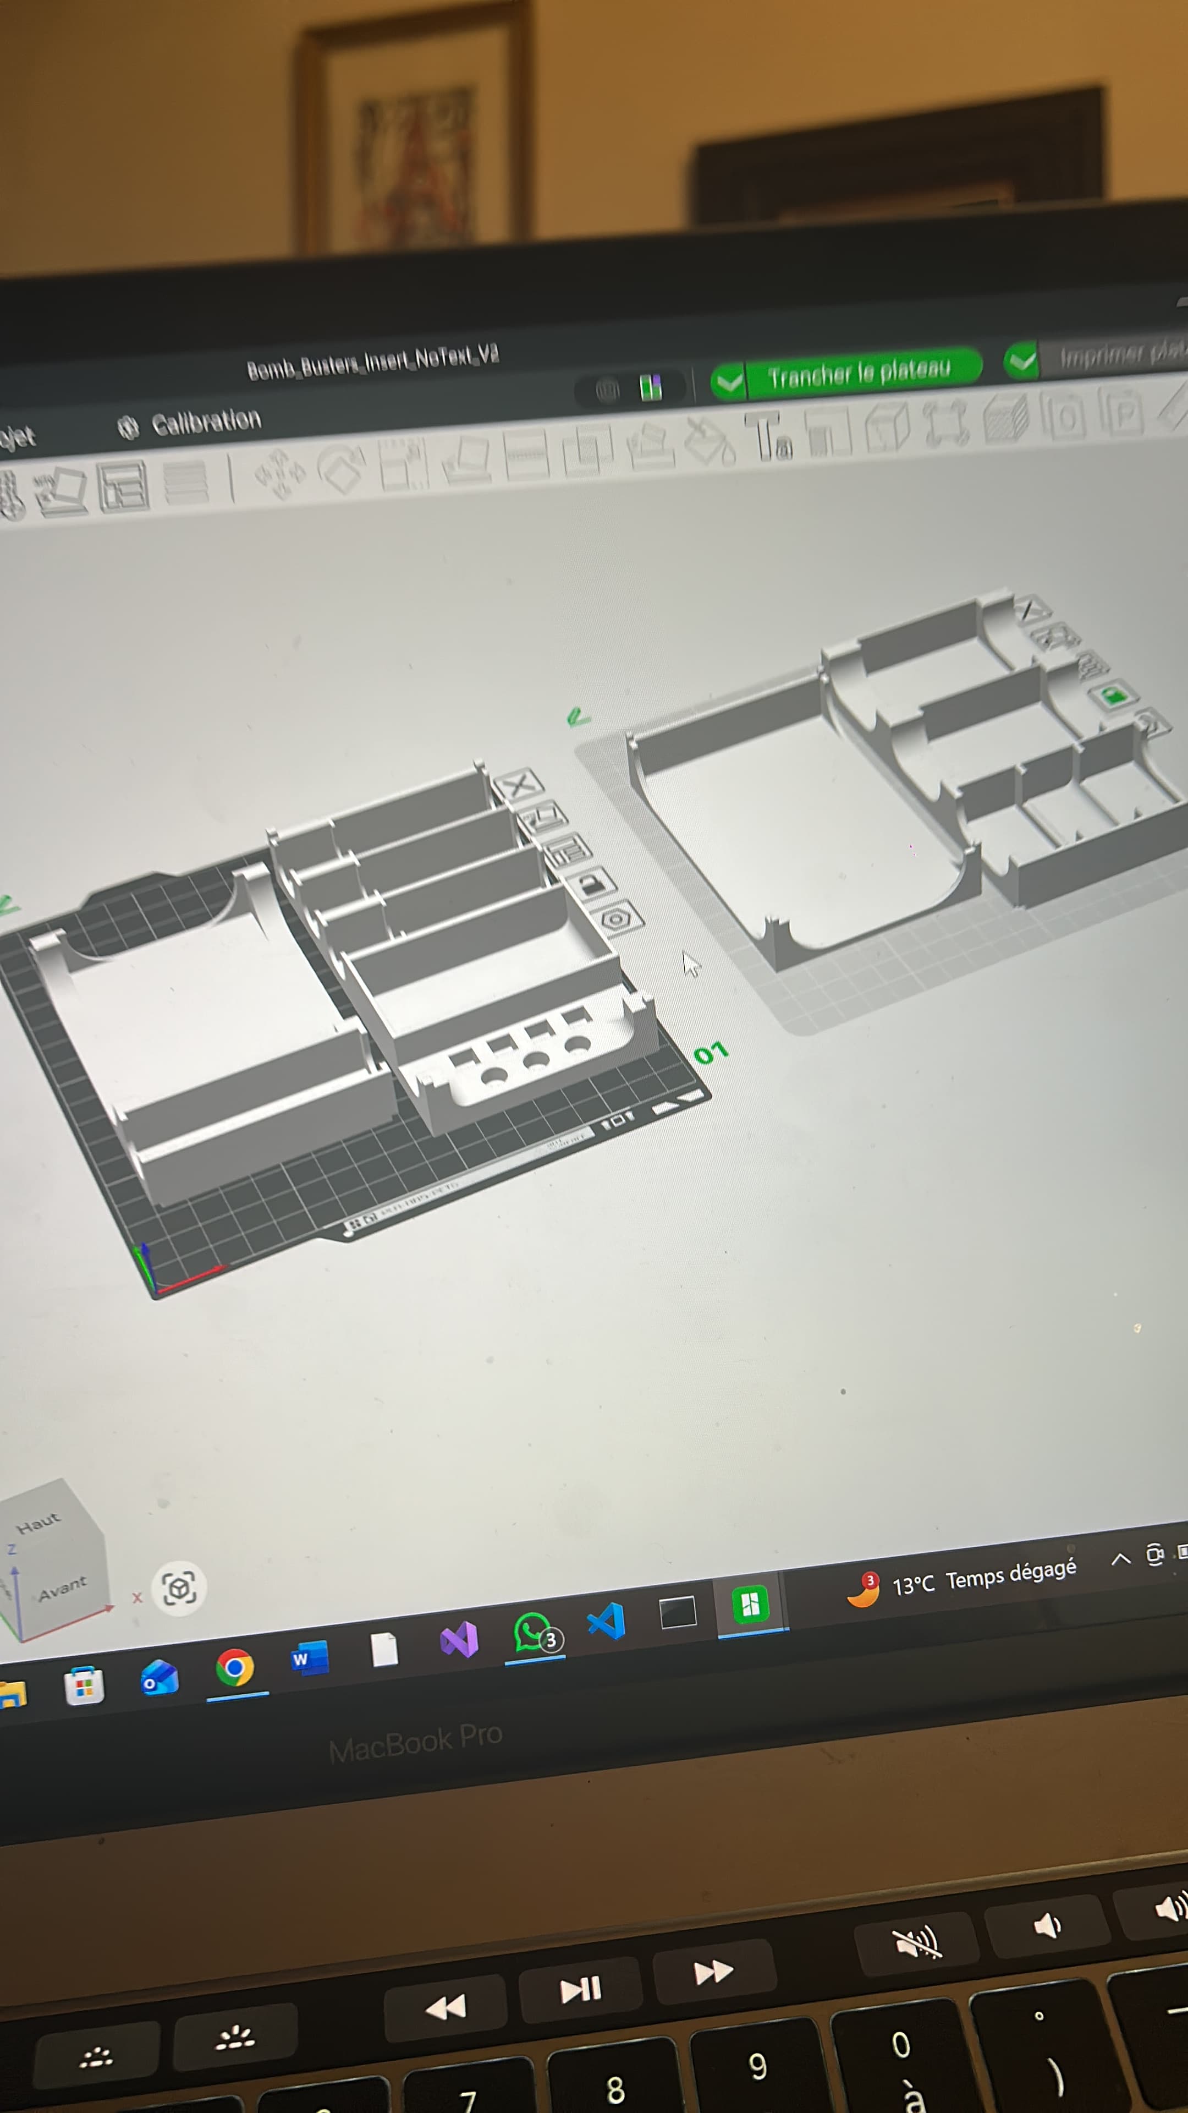Open Google Chrome from the taskbar
1188x2113 pixels.
tap(235, 1668)
